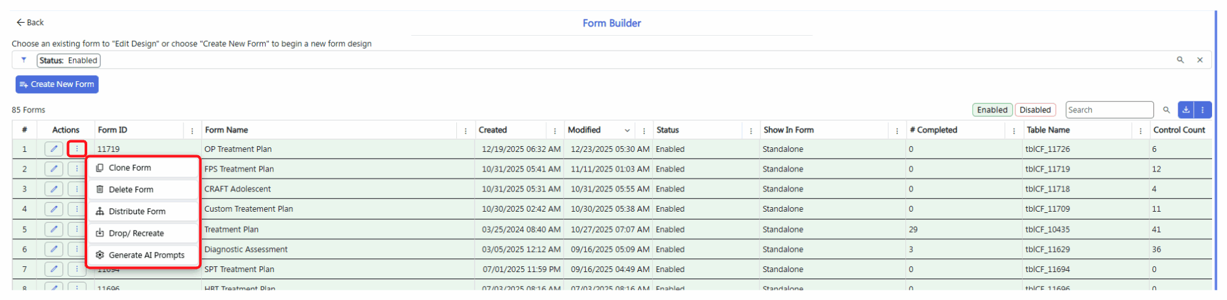Edit the FPS Treatment Plan form with the pencil

pos(54,169)
